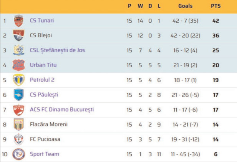Click the PTS column header
Viewport: 237px width, 162px height.
click(215, 6)
